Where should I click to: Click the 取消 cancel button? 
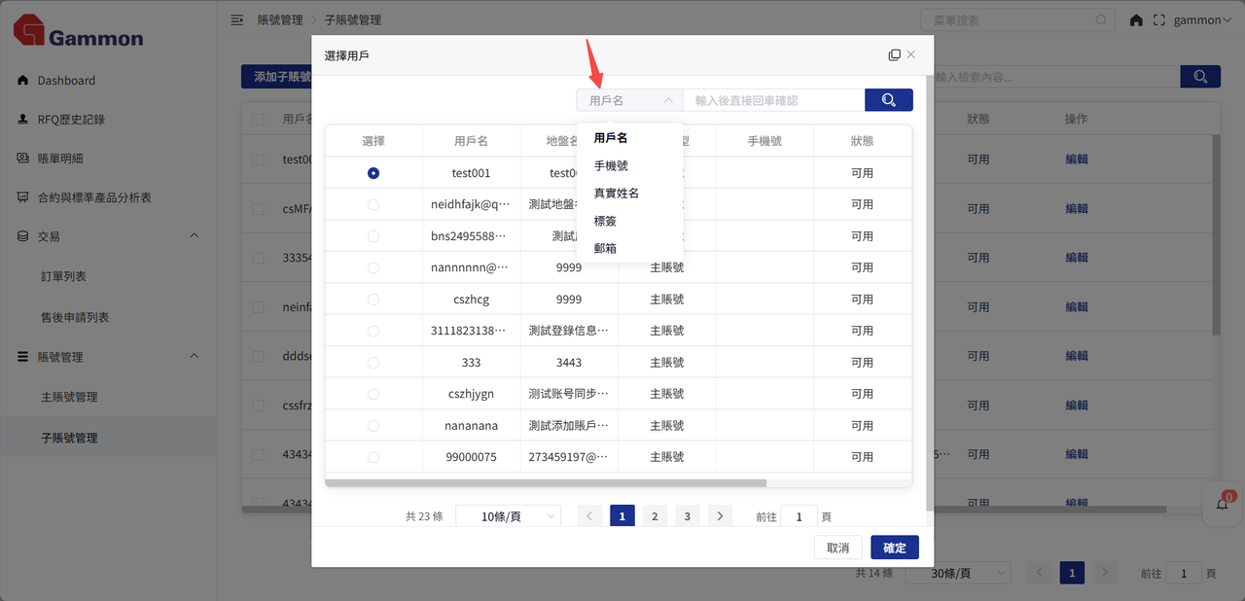(837, 548)
